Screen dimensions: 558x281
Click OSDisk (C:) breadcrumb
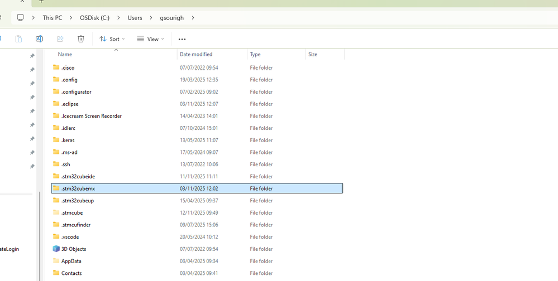coord(94,17)
